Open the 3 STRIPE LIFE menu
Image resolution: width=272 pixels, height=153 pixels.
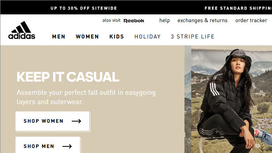(192, 37)
